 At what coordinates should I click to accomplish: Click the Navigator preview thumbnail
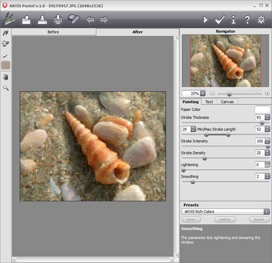point(226,61)
